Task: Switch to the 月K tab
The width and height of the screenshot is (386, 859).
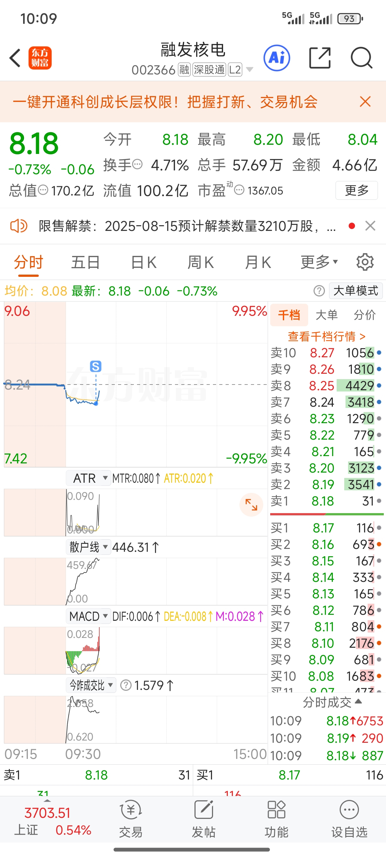Action: tap(258, 262)
